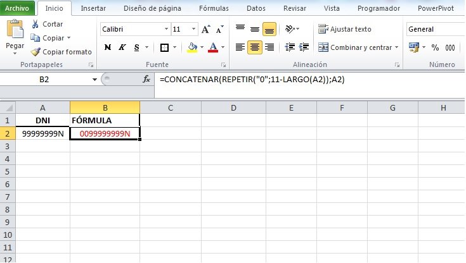Switch to Datos tab
The image size is (466, 263).
(256, 8)
